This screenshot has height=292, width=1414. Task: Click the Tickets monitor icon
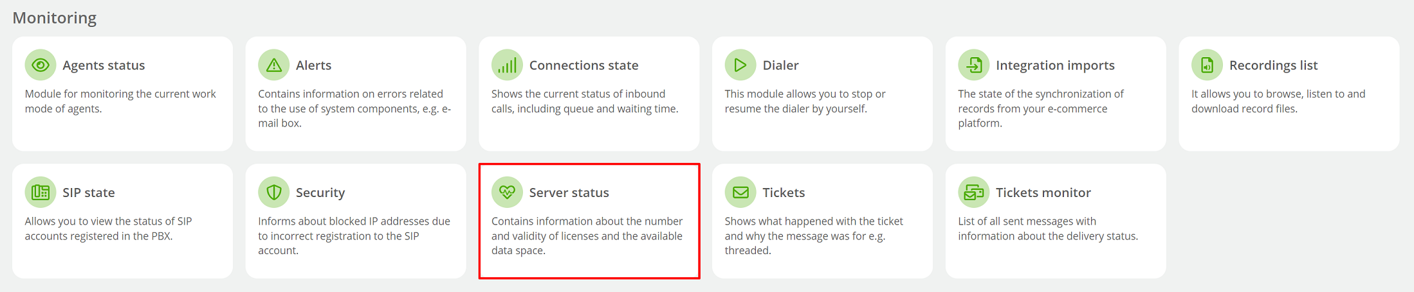(x=974, y=192)
